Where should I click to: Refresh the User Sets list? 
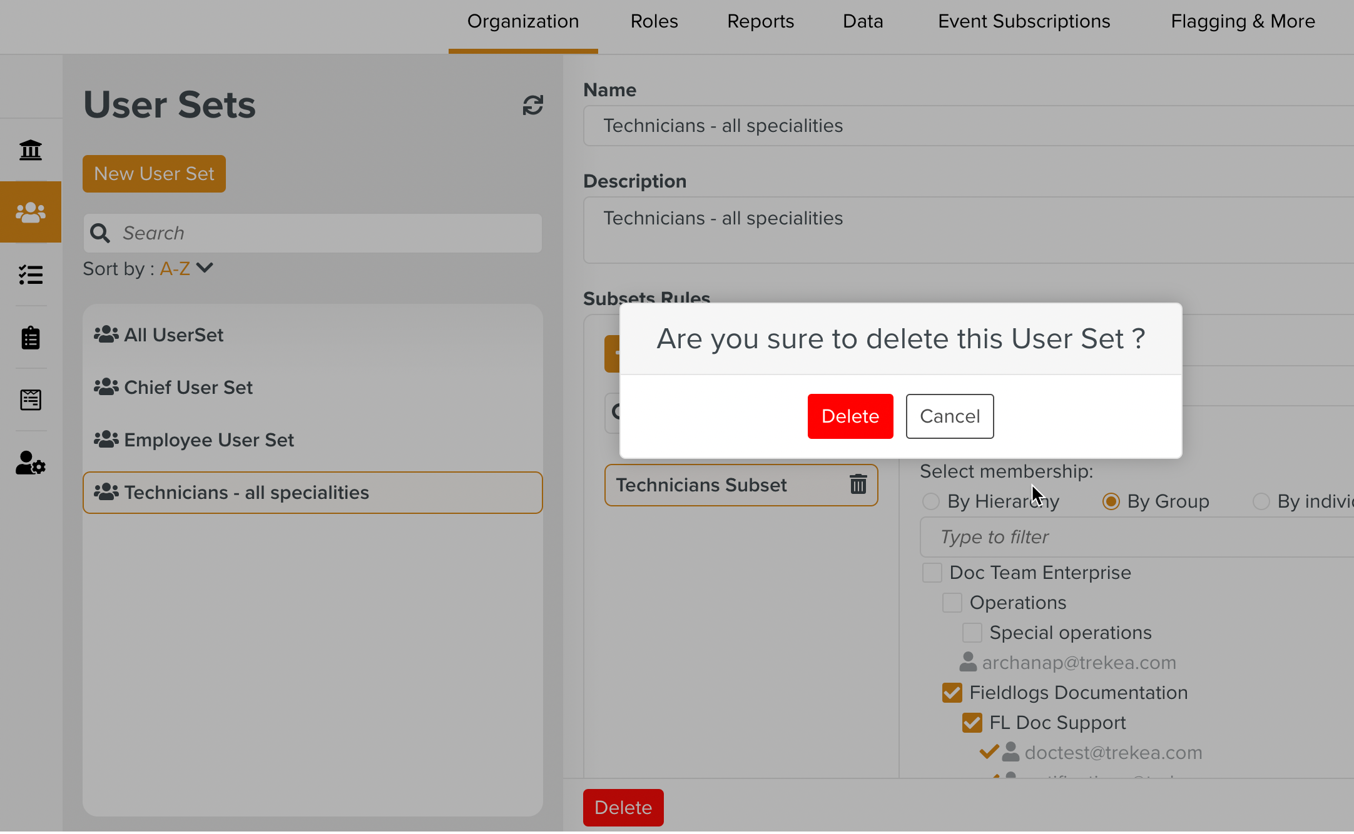click(531, 105)
